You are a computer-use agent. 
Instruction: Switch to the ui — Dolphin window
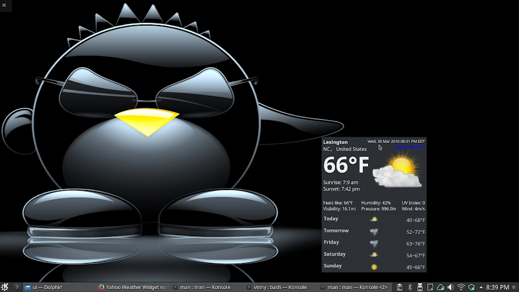pos(60,287)
